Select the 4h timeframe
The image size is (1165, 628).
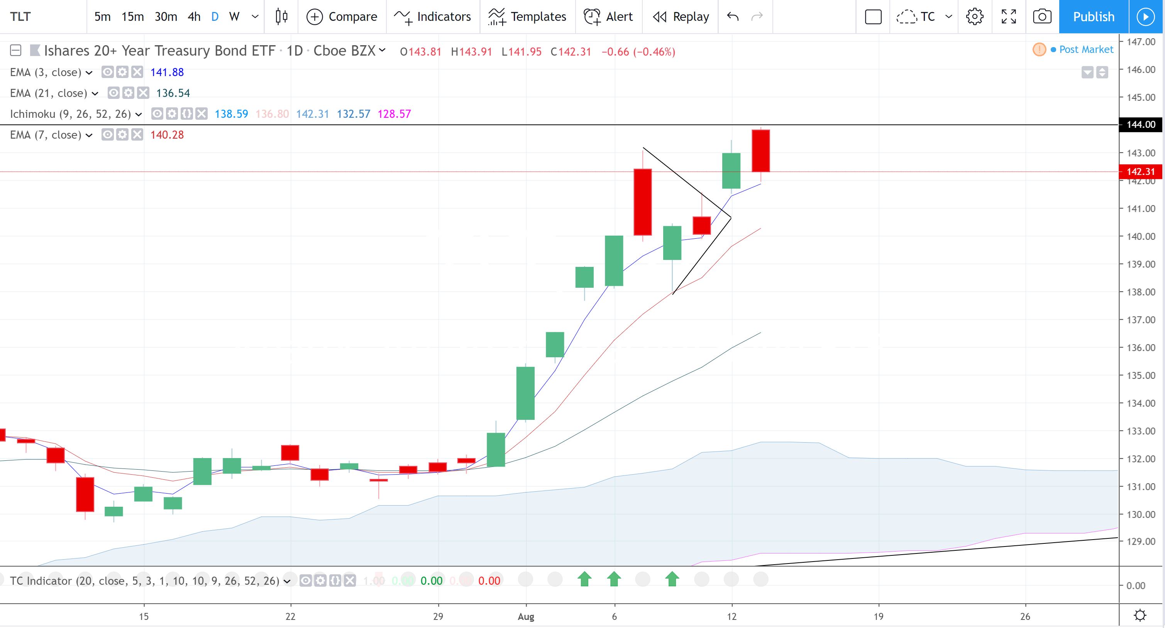click(194, 17)
